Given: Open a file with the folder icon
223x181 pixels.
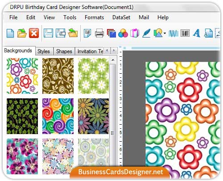Looking at the screenshot, I should 22,33.
